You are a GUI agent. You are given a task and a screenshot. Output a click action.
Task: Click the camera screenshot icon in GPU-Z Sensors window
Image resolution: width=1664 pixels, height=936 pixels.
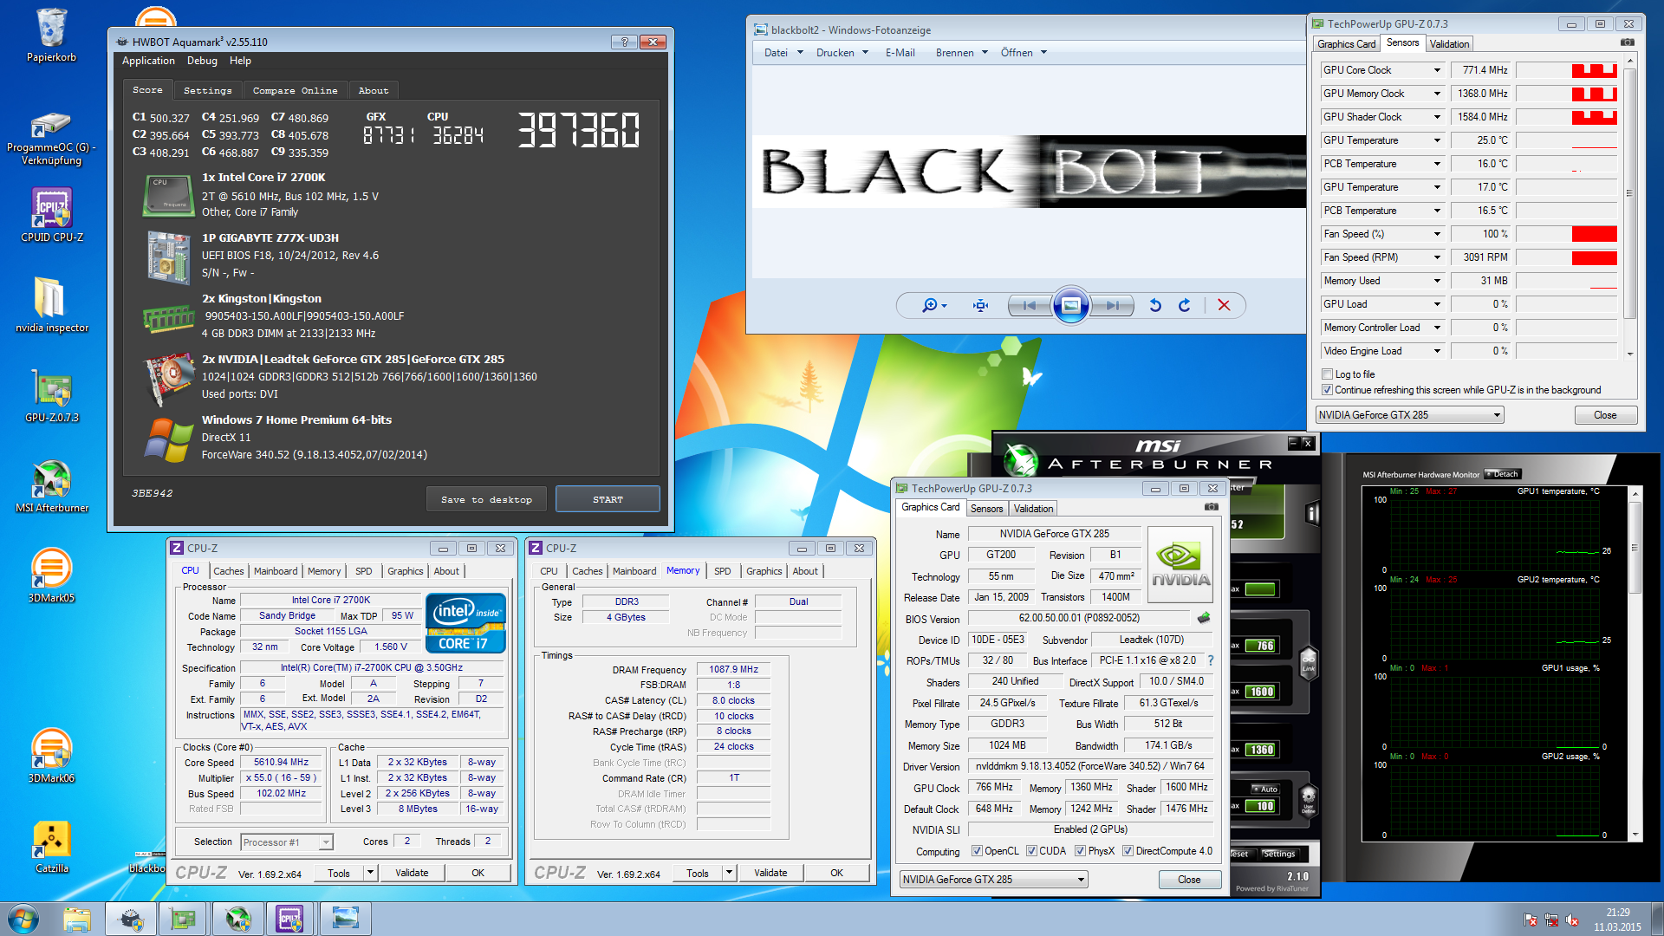[x=1628, y=42]
